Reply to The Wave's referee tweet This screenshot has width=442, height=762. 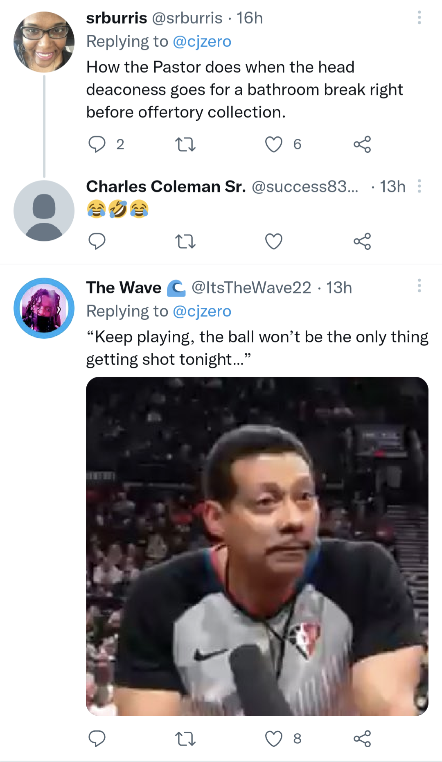[97, 738]
